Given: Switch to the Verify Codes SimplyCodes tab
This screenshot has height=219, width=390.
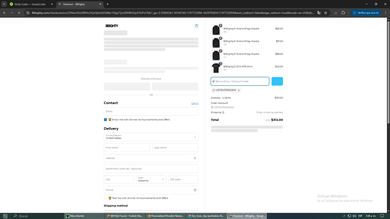Looking at the screenshot, I should coord(30,4).
